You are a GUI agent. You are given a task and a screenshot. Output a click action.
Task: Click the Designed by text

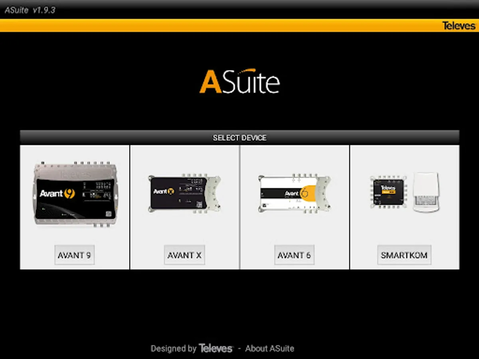(174, 349)
